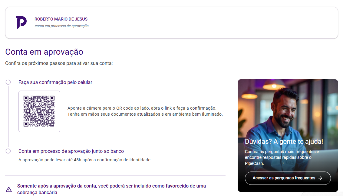
Task: Click the bank billing warning message
Action: 111,189
